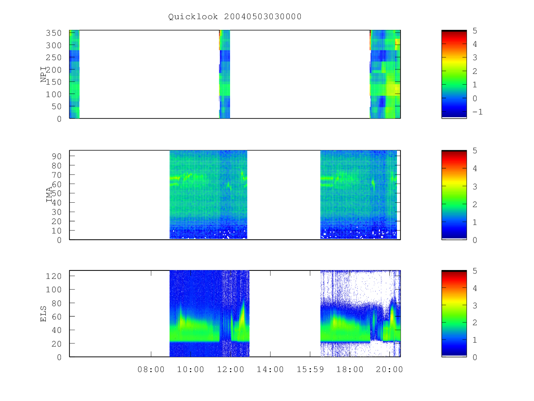This screenshot has height=401, width=534.
Task: Click the 15:59 time axis label
Action: point(310,369)
